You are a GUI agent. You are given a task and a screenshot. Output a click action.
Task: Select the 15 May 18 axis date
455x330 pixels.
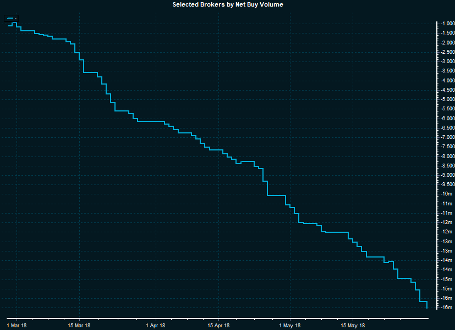coord(353,325)
